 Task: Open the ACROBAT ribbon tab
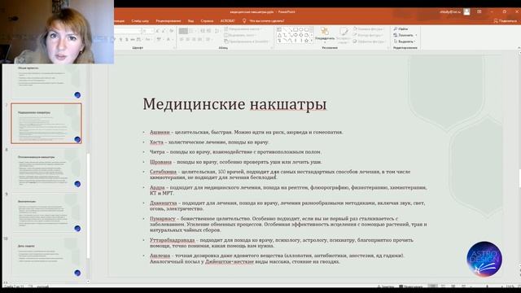228,20
